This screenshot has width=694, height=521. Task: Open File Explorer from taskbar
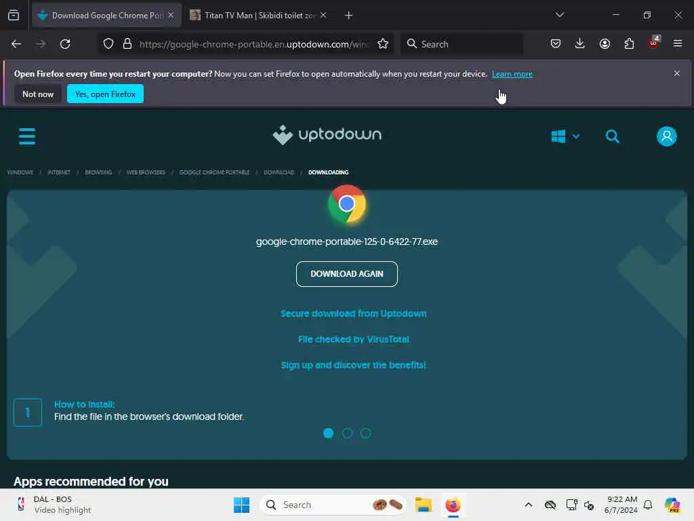pos(423,505)
